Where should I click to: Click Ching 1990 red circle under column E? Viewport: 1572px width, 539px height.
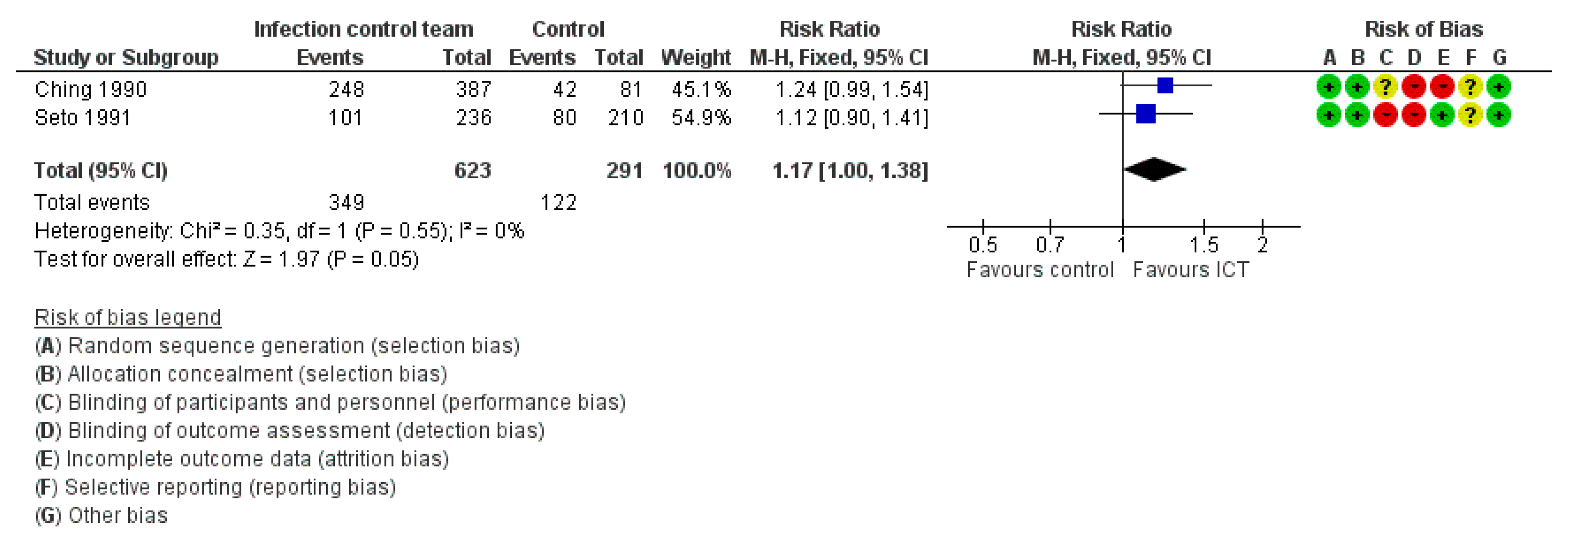pos(1442,87)
